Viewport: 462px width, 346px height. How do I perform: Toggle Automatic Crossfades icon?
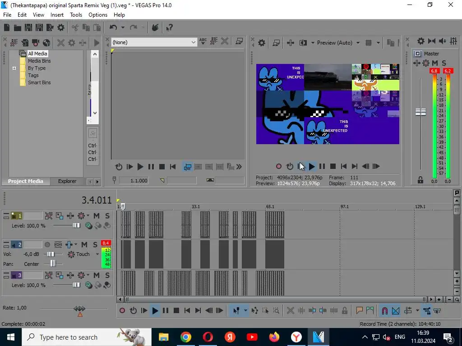(395, 310)
